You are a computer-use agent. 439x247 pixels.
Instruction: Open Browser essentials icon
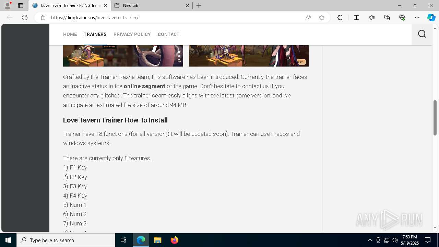click(402, 17)
